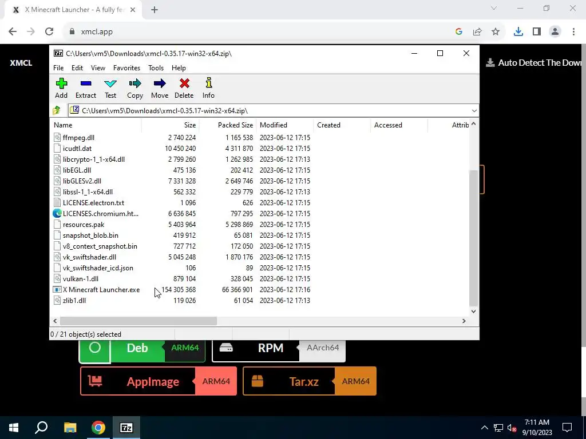This screenshot has width=586, height=439.
Task: Open a new Chrome tab
Action: click(x=155, y=10)
